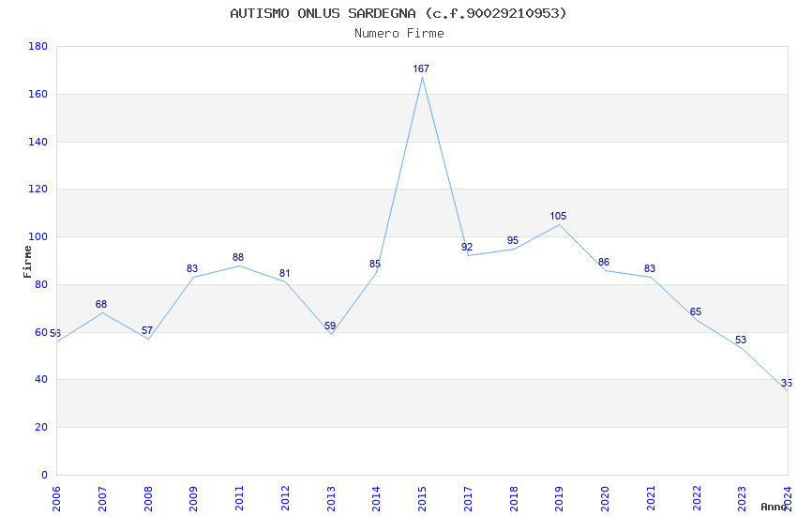Select the 2009 year axis label
This screenshot has height=516, width=797.
[194, 499]
